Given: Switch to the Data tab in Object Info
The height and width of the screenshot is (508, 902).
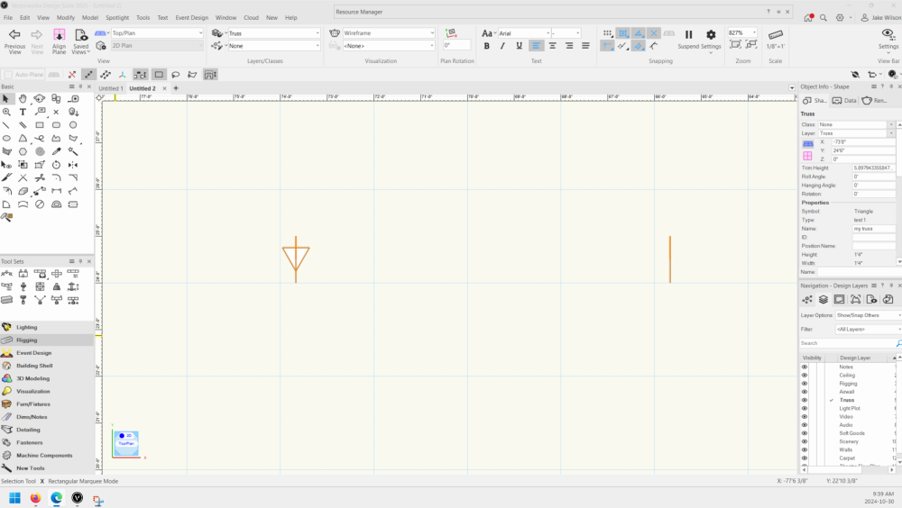Looking at the screenshot, I should coord(845,101).
